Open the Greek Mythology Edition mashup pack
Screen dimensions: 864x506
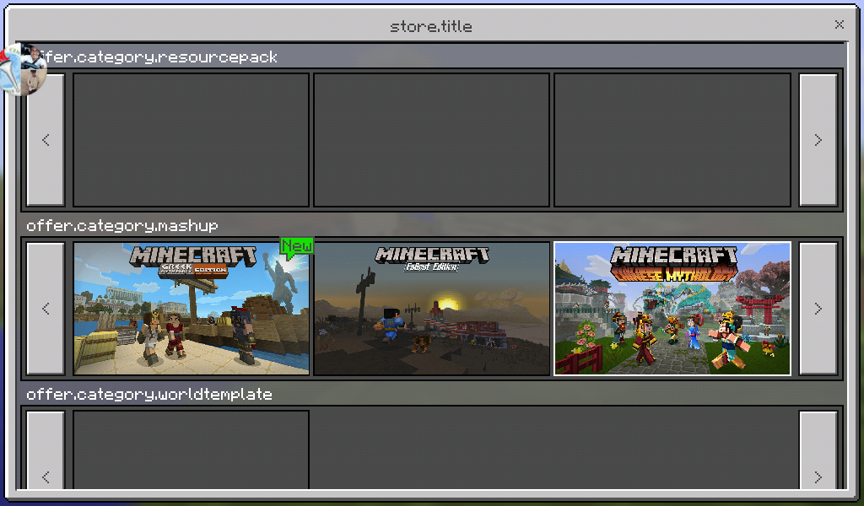click(x=192, y=309)
